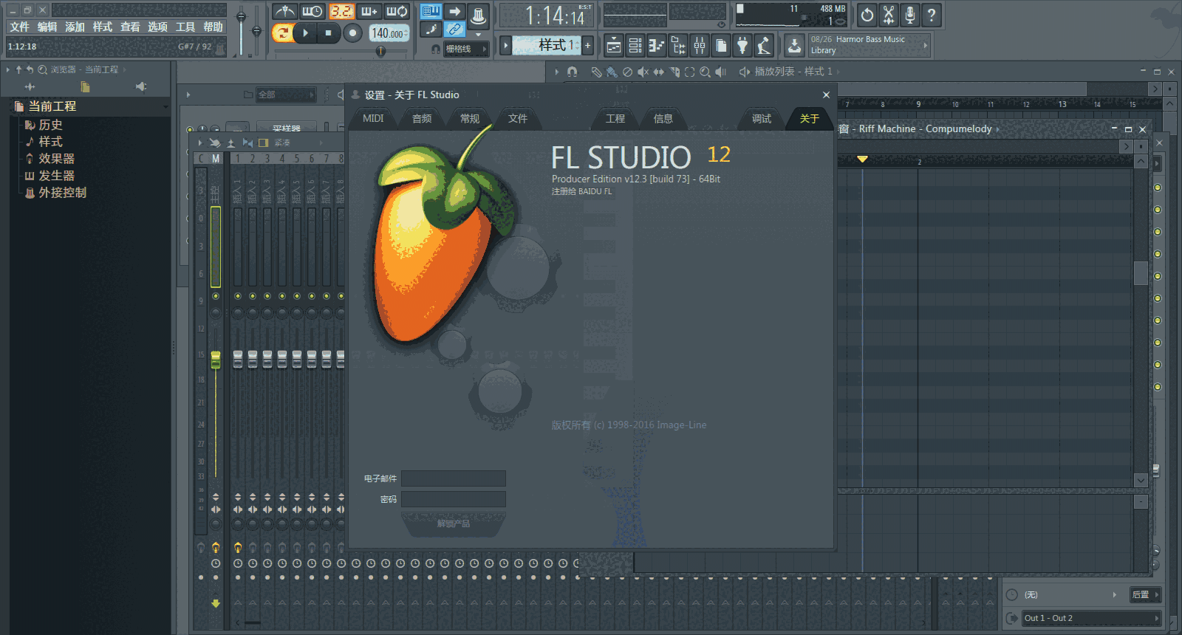Switch to the MIDI settings tab
The height and width of the screenshot is (635, 1182).
pos(373,118)
